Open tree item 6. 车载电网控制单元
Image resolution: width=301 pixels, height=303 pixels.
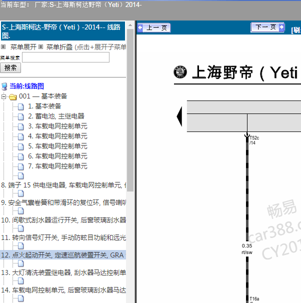point(57,156)
